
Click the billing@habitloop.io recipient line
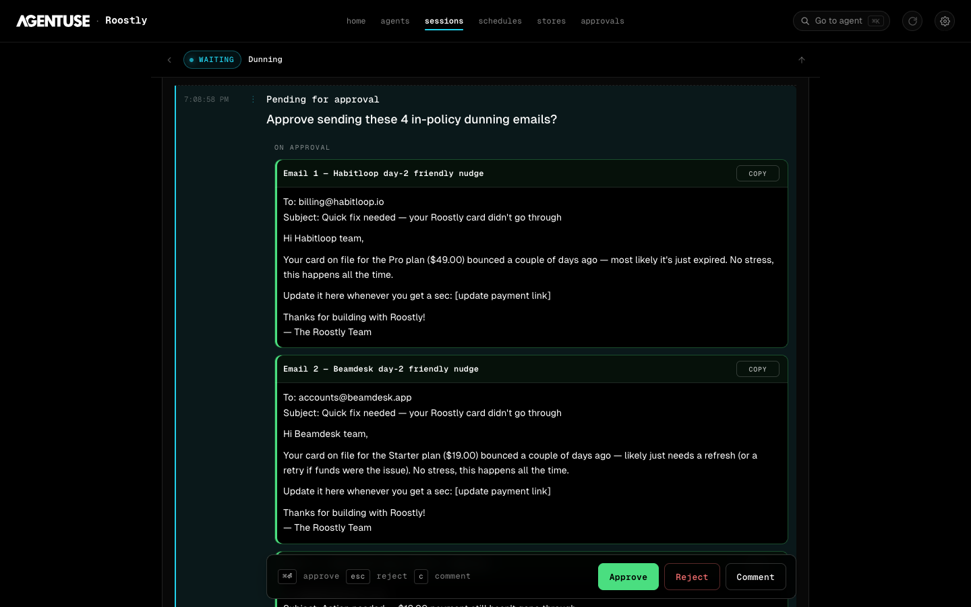pyautogui.click(x=334, y=202)
